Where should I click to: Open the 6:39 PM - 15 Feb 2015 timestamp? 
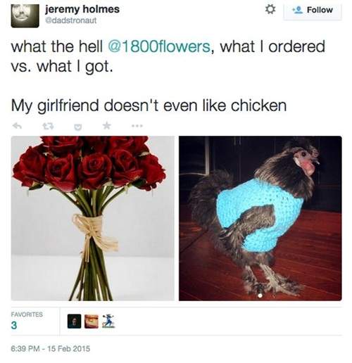click(51, 349)
